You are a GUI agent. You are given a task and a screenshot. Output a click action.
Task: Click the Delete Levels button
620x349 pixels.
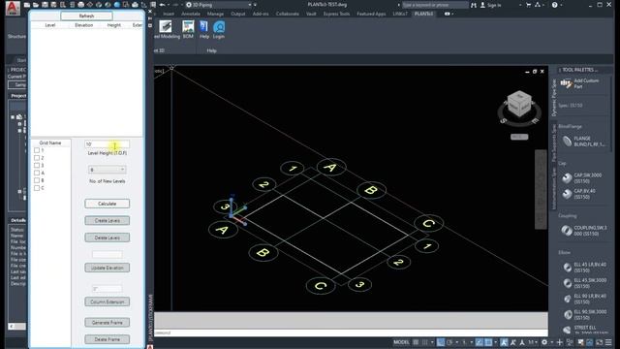pos(108,238)
